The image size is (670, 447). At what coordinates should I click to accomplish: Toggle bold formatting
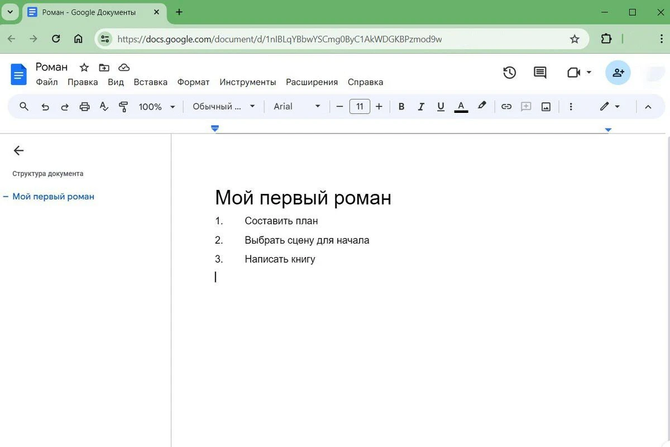click(401, 107)
